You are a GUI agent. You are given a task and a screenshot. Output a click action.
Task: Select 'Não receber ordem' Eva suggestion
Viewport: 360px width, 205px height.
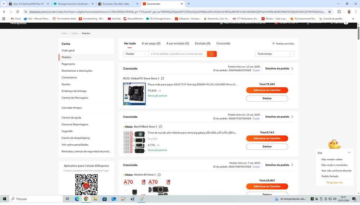pyautogui.click(x=332, y=159)
